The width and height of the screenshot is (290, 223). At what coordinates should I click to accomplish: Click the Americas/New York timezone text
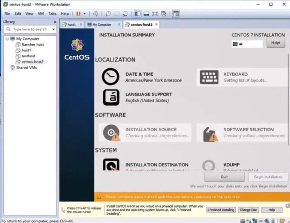(153, 80)
